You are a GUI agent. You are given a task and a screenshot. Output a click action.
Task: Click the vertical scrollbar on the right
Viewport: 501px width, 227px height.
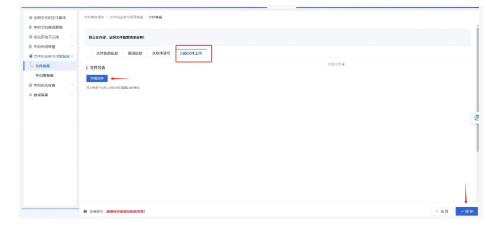tap(477, 90)
